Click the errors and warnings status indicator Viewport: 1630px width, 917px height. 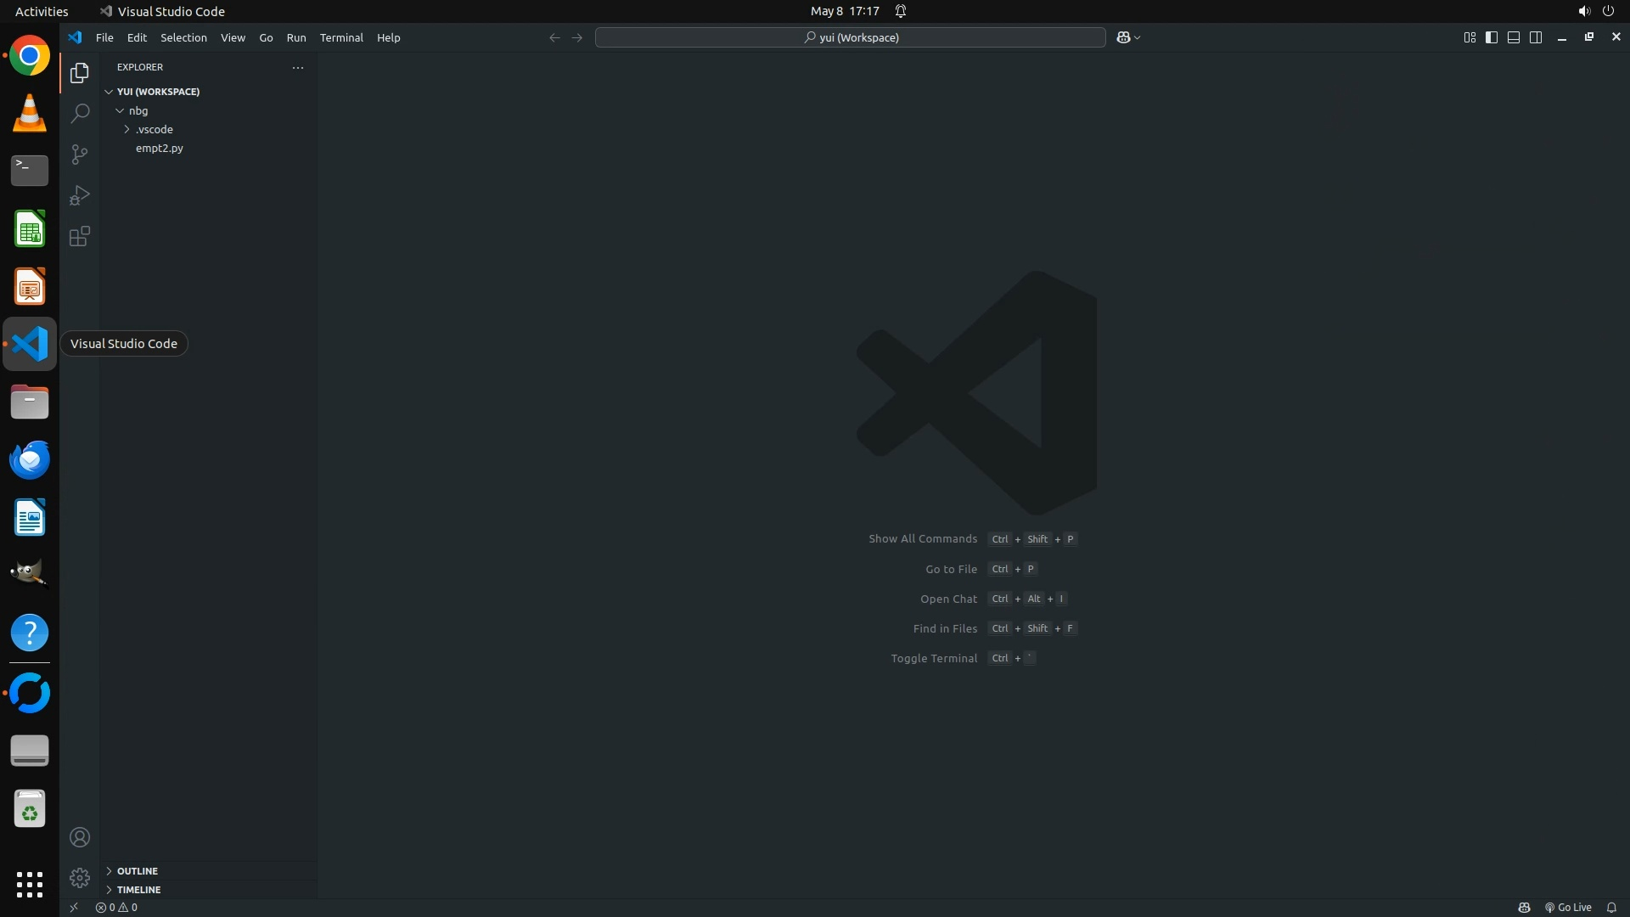[x=116, y=907]
